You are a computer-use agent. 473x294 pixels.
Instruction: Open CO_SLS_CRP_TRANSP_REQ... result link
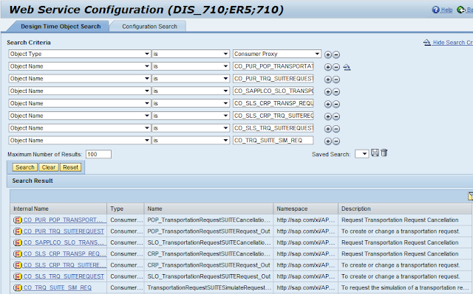tap(64, 253)
